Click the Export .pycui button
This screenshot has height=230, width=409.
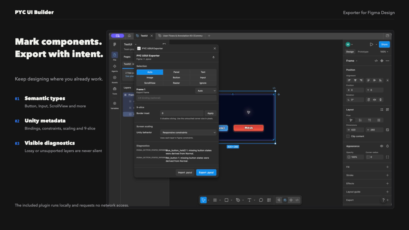(x=206, y=172)
